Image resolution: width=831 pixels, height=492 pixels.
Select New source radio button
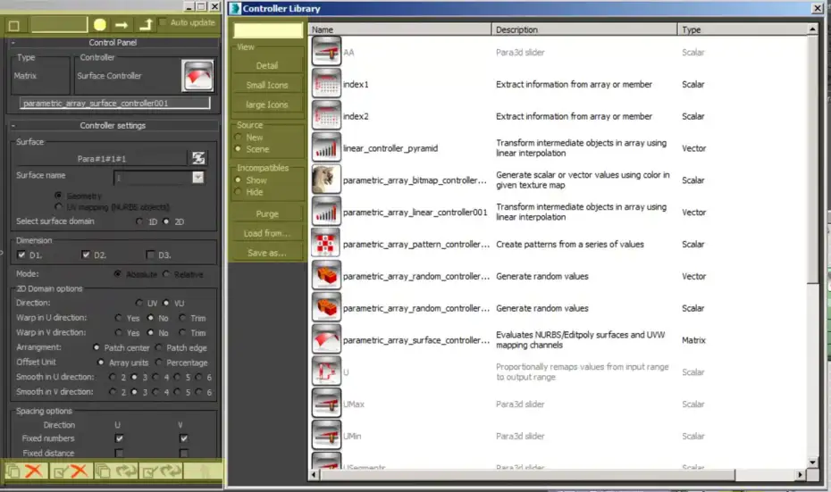[238, 138]
